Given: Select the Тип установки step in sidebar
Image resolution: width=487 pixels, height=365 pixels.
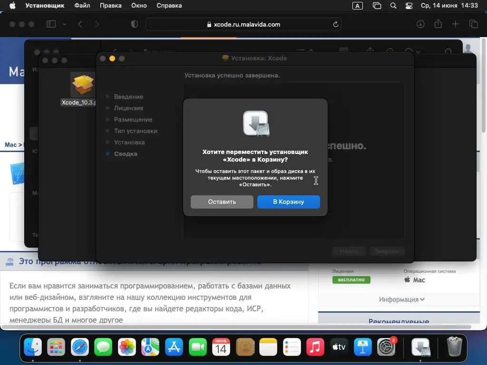Looking at the screenshot, I should [136, 131].
